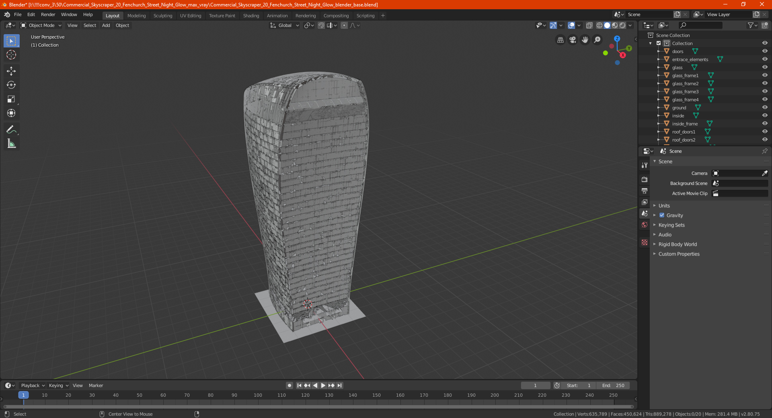This screenshot has height=418, width=772.
Task: Expand the entrace_elements tree item
Action: point(658,59)
